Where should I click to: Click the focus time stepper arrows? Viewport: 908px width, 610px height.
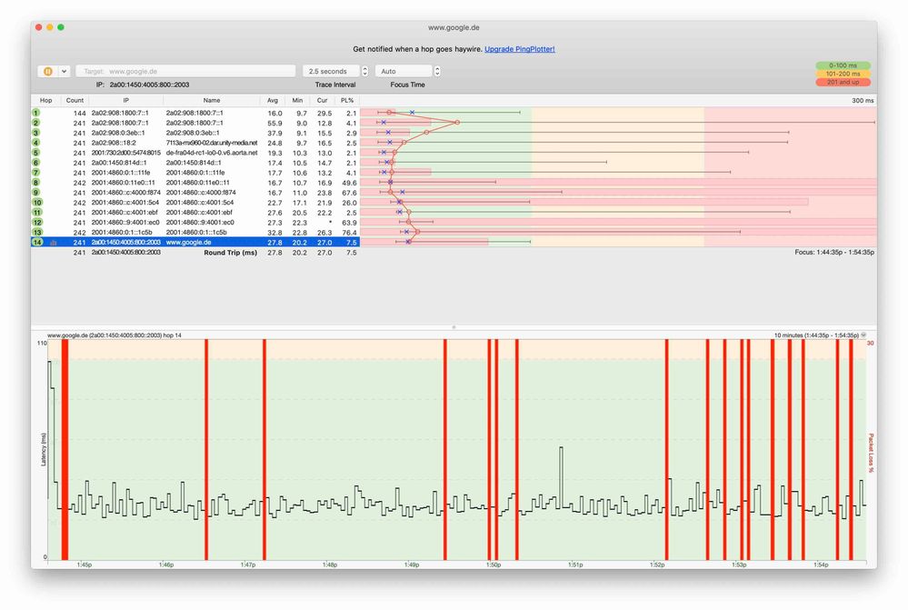coord(437,71)
